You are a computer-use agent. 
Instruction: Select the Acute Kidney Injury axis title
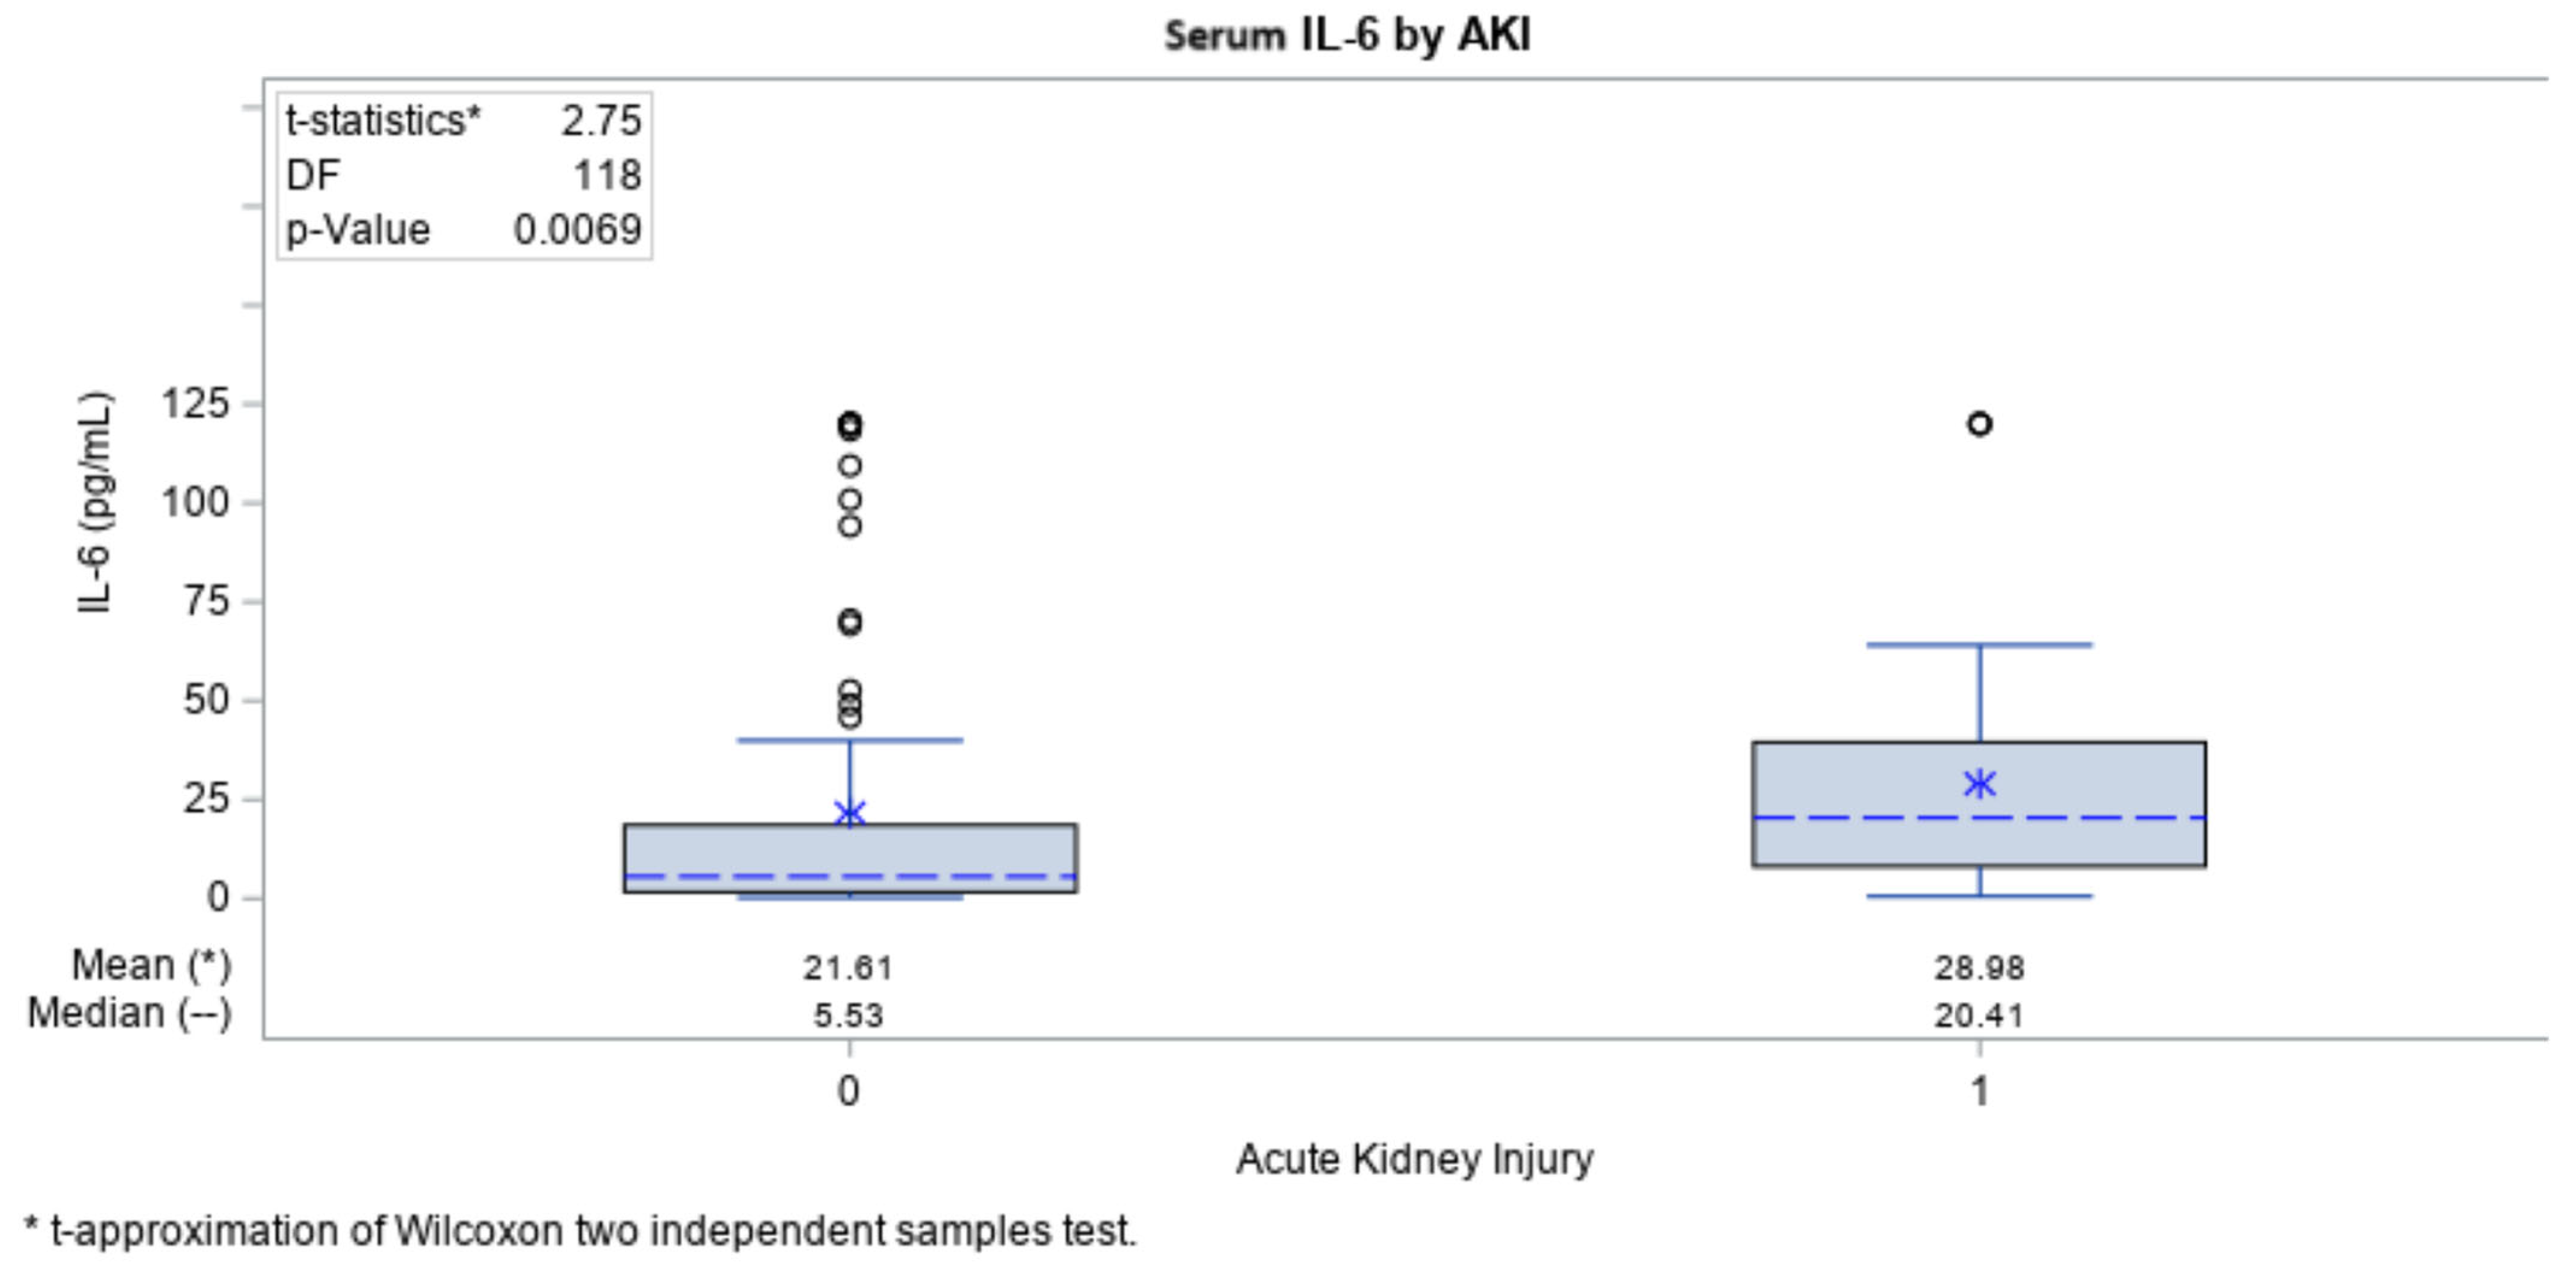point(1414,1159)
